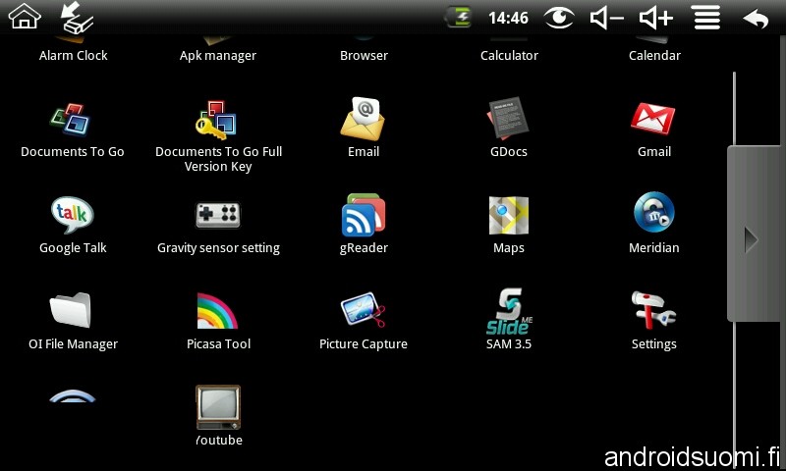Screen dimensions: 786x471
Task: Toggle the eye display icon
Action: 559,18
